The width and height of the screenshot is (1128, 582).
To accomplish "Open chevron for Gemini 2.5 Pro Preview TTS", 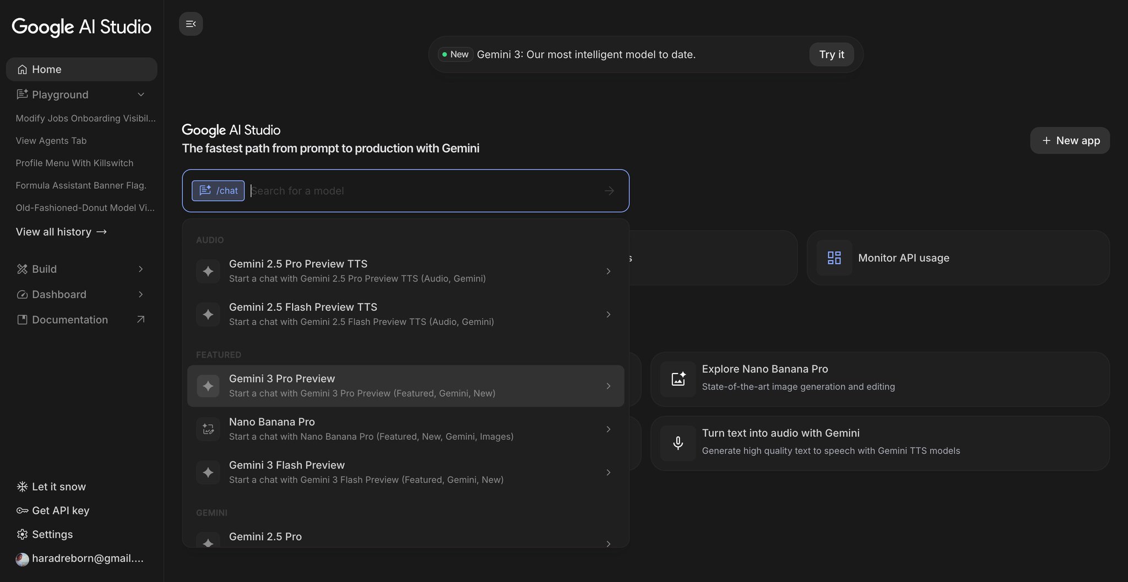I will click(x=608, y=271).
